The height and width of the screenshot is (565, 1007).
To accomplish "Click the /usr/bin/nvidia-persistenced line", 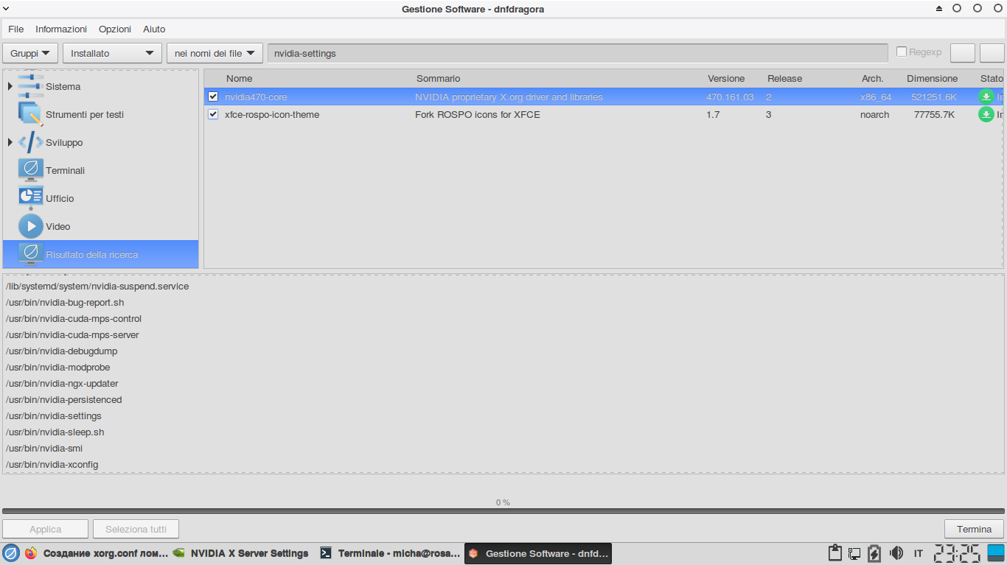I will [x=63, y=399].
